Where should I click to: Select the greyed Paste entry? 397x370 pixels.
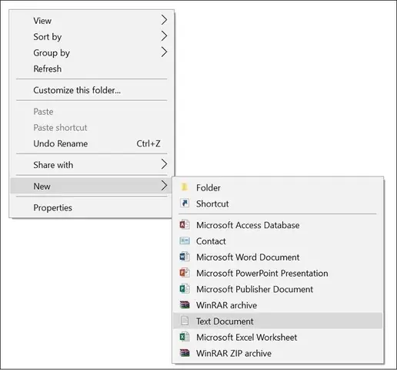[x=92, y=112]
